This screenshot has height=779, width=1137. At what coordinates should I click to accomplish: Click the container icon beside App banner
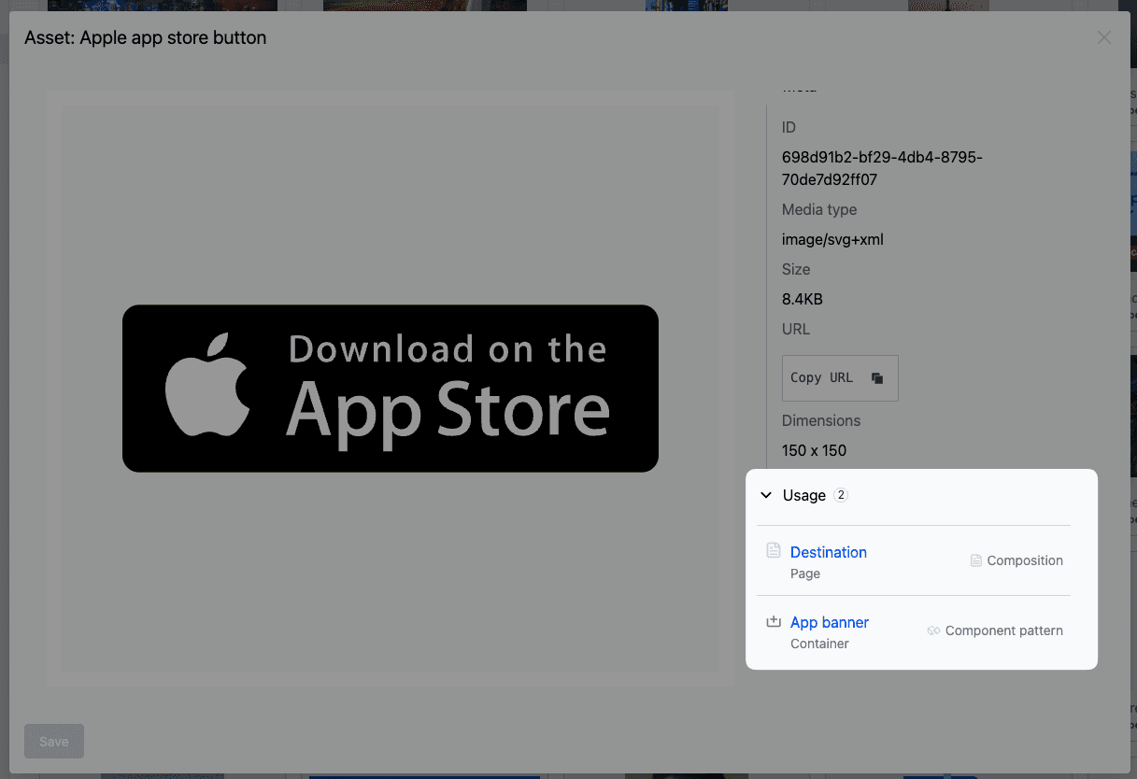pos(773,621)
